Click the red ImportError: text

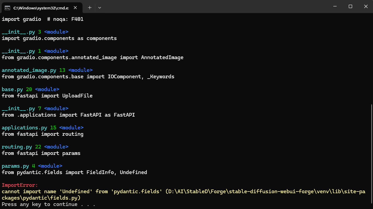click(20, 185)
